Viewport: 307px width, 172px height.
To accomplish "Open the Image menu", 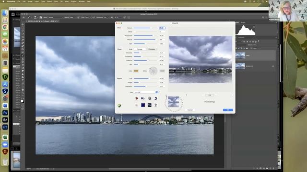I will click(30, 1).
